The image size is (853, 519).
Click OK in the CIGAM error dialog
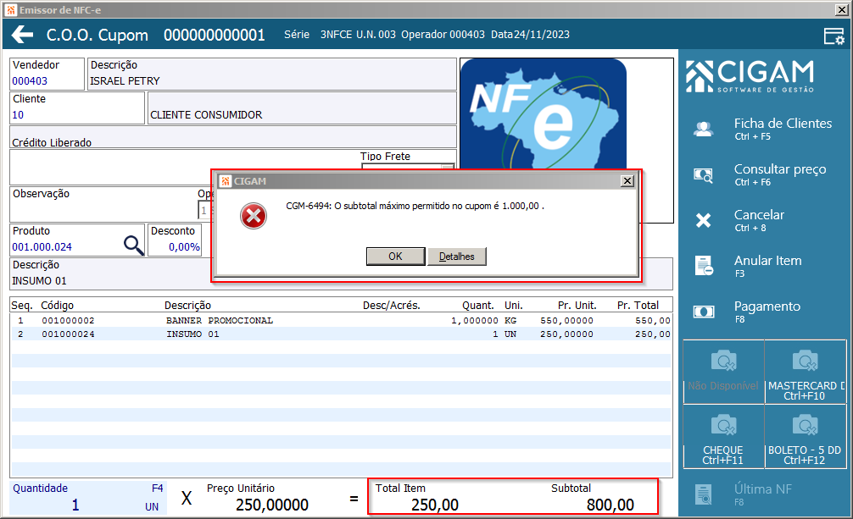(395, 257)
